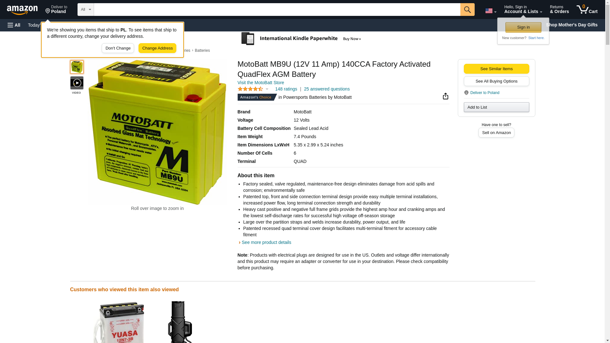Click Add to List button

coord(496,107)
